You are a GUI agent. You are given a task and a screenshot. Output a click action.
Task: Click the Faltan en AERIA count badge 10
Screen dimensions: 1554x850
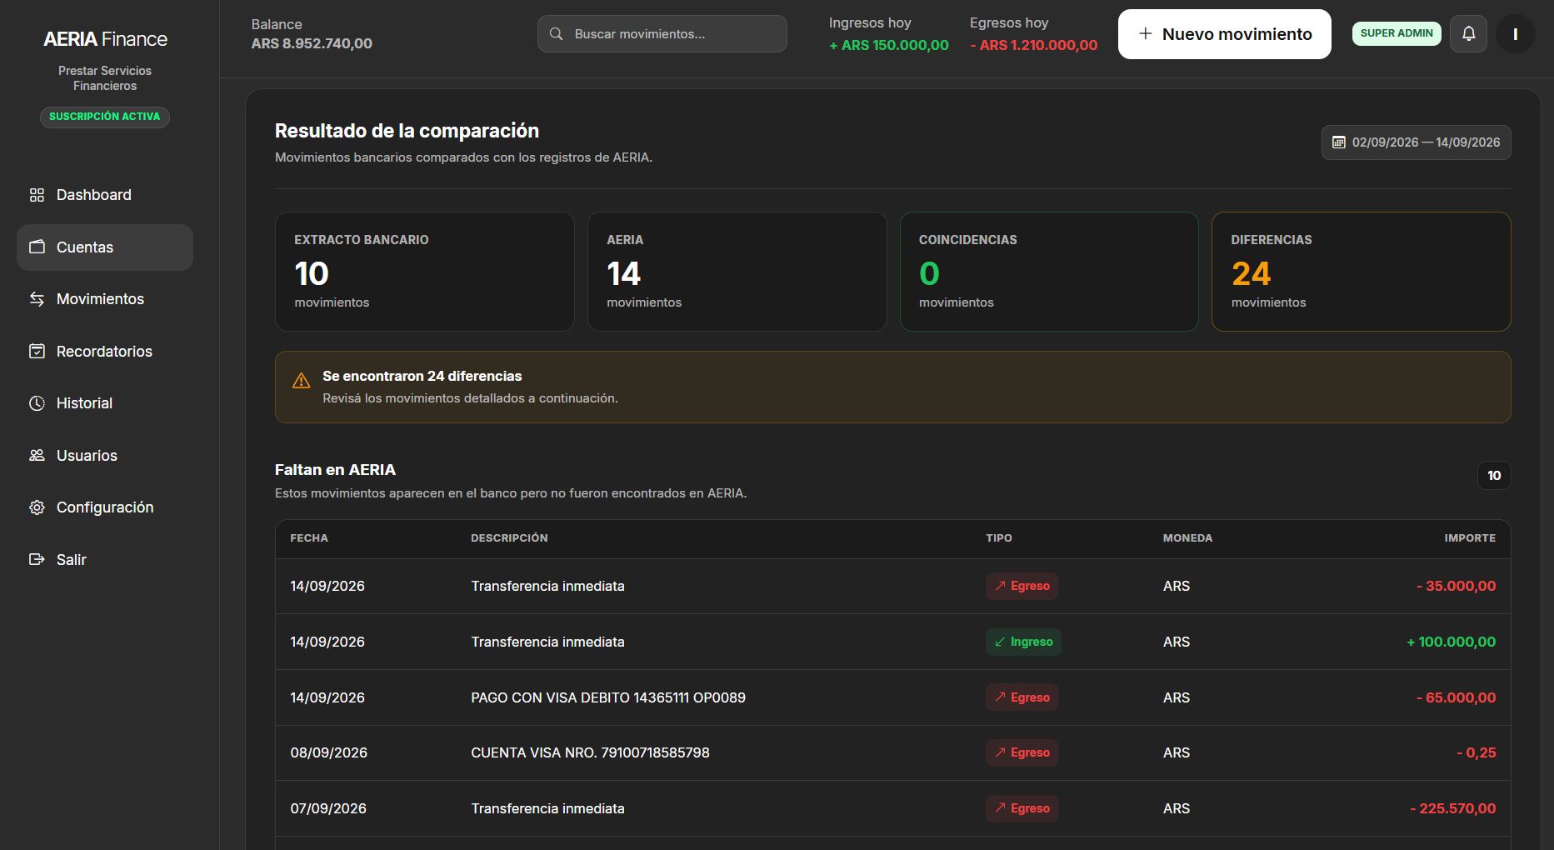pyautogui.click(x=1494, y=476)
